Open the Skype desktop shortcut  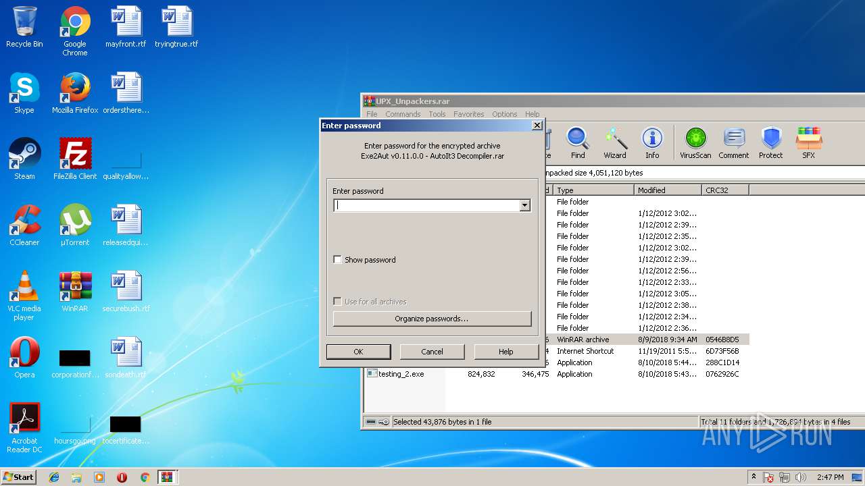24,93
